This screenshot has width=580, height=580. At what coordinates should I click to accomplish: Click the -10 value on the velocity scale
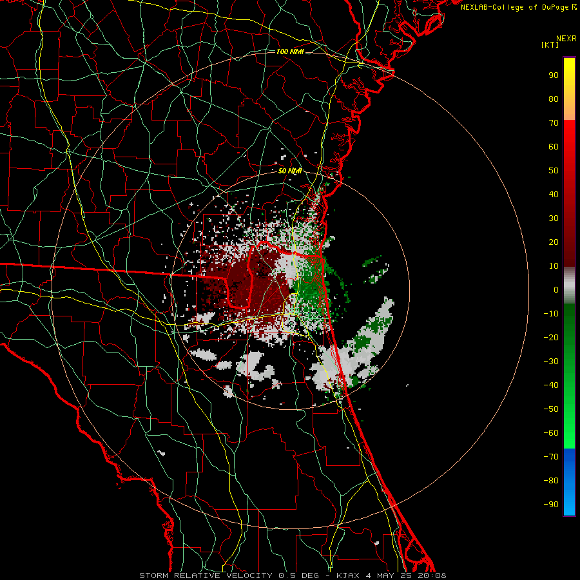[551, 314]
